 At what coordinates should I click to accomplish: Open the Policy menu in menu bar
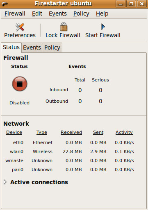tap(81, 14)
